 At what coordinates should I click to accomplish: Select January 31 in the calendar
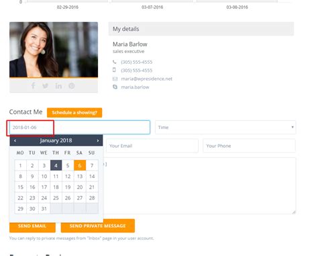click(44, 208)
